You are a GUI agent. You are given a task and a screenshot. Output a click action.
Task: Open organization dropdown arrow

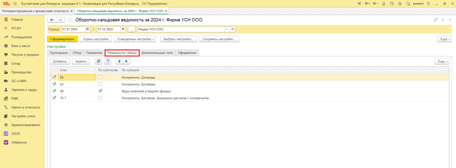pos(227,29)
